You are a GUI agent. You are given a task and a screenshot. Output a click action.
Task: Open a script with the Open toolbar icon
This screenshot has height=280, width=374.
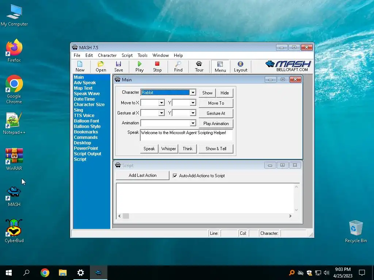coord(101,66)
